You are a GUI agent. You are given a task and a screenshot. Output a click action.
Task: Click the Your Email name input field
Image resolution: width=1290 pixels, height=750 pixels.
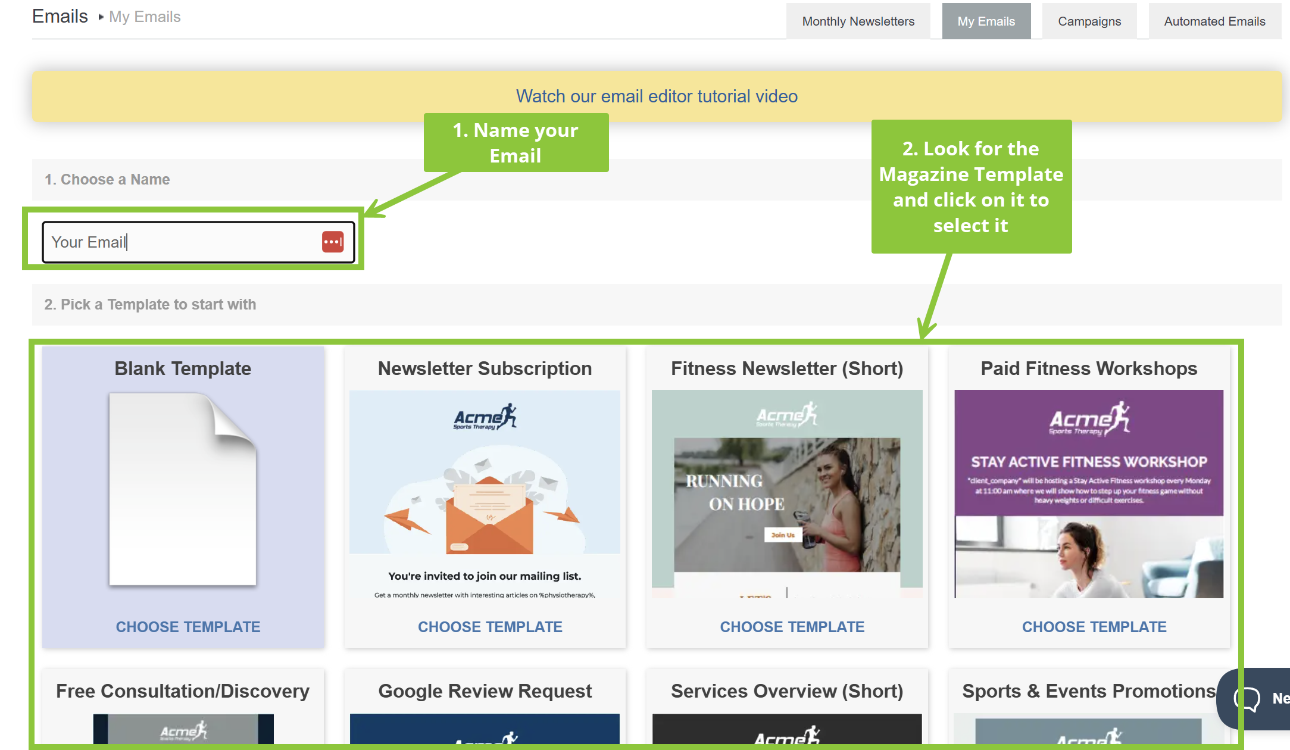[179, 242]
